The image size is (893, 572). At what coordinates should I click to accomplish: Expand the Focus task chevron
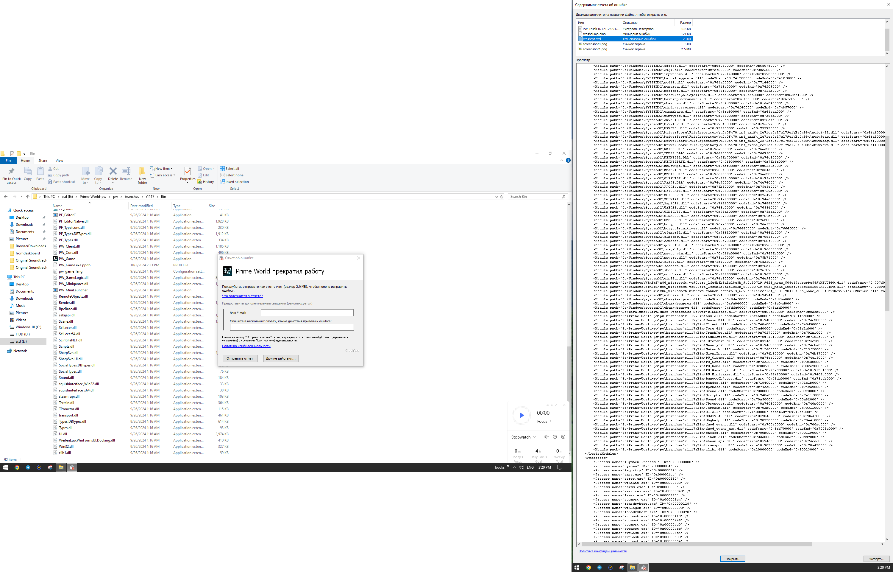pos(551,421)
